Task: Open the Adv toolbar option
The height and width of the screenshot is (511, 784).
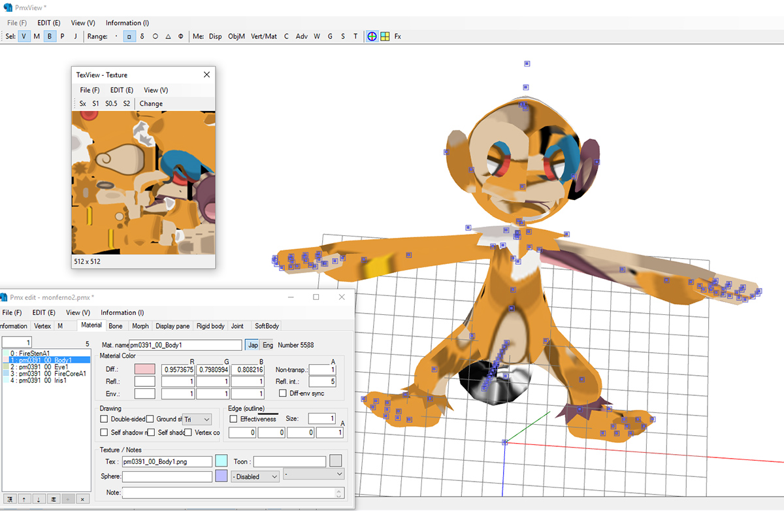Action: coord(301,37)
